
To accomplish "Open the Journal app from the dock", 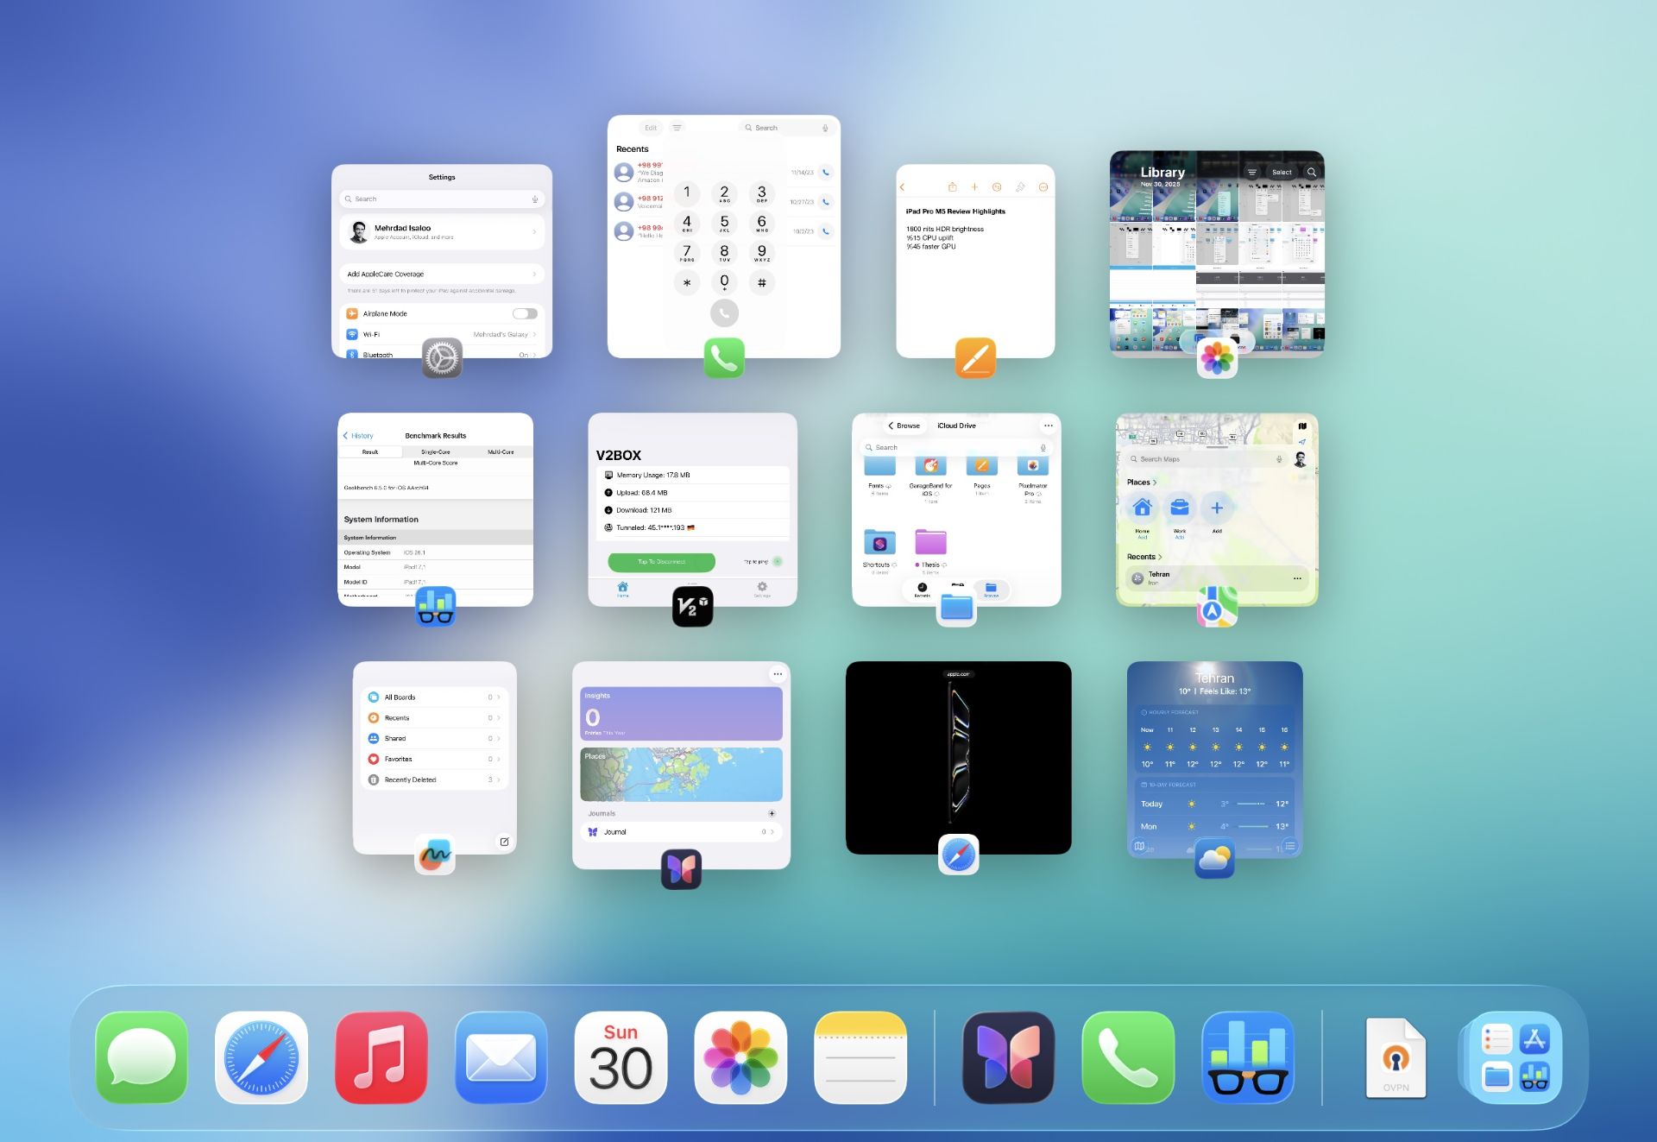I will point(1007,1057).
